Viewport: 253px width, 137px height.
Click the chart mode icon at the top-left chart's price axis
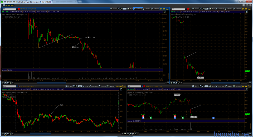click(164, 12)
